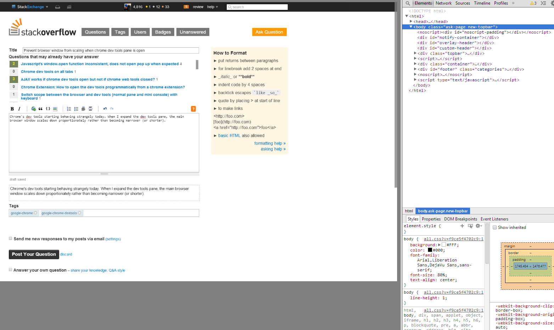Expand the background property shorthand triangle

[439, 244]
